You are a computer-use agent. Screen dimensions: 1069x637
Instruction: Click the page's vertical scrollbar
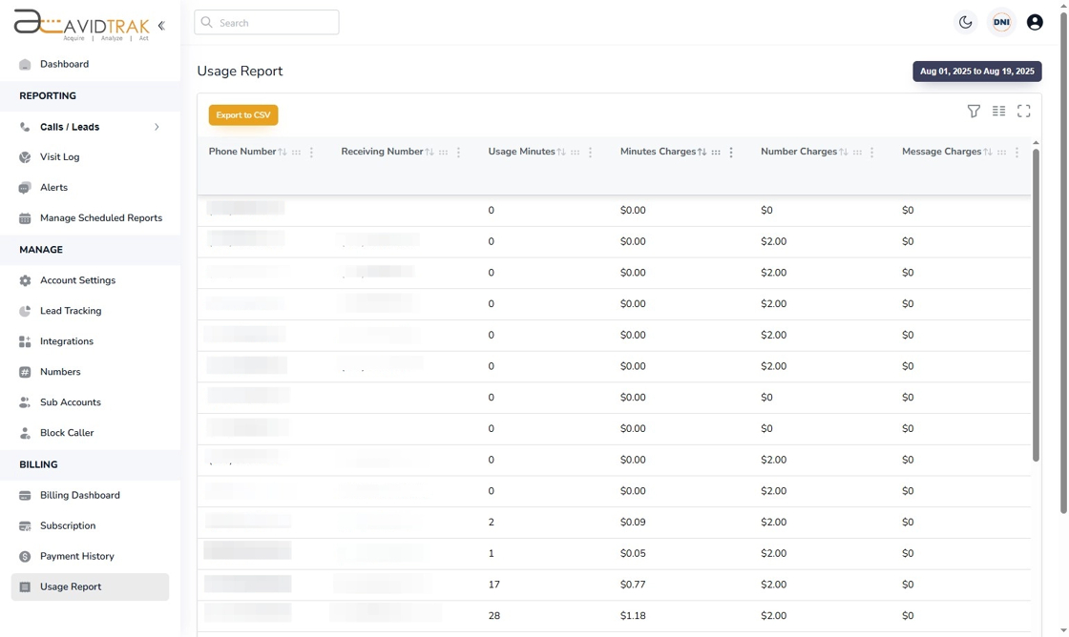click(x=1063, y=264)
